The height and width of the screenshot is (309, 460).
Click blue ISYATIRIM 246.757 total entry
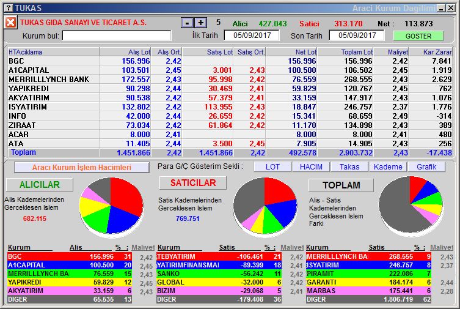(x=368, y=265)
